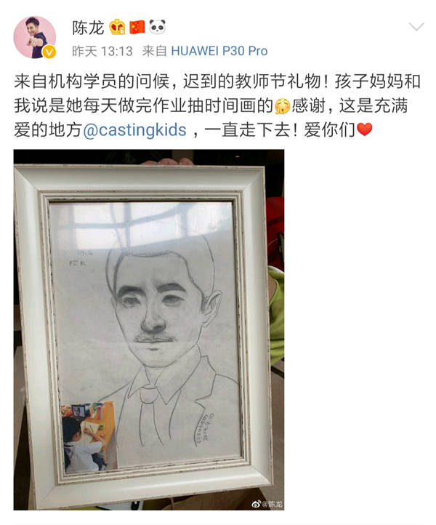Open the 陈龙 username link
Image resolution: width=436 pixels, height=525 pixels.
[x=88, y=28]
